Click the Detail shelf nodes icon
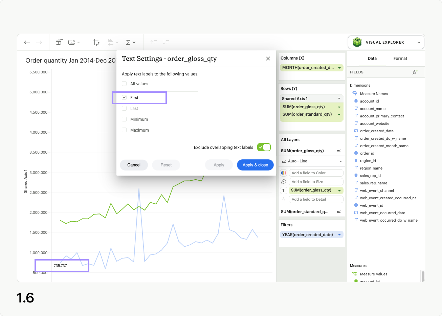Viewport: 442px width, 316px height. 283,199
